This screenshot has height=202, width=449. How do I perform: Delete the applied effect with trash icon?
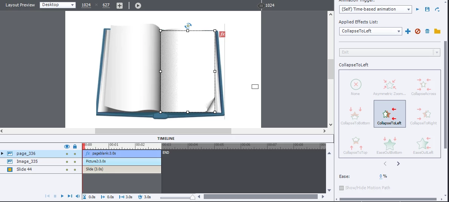427,31
